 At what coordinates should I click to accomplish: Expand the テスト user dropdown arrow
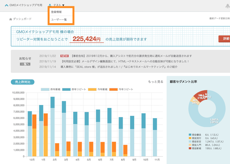[63, 6]
